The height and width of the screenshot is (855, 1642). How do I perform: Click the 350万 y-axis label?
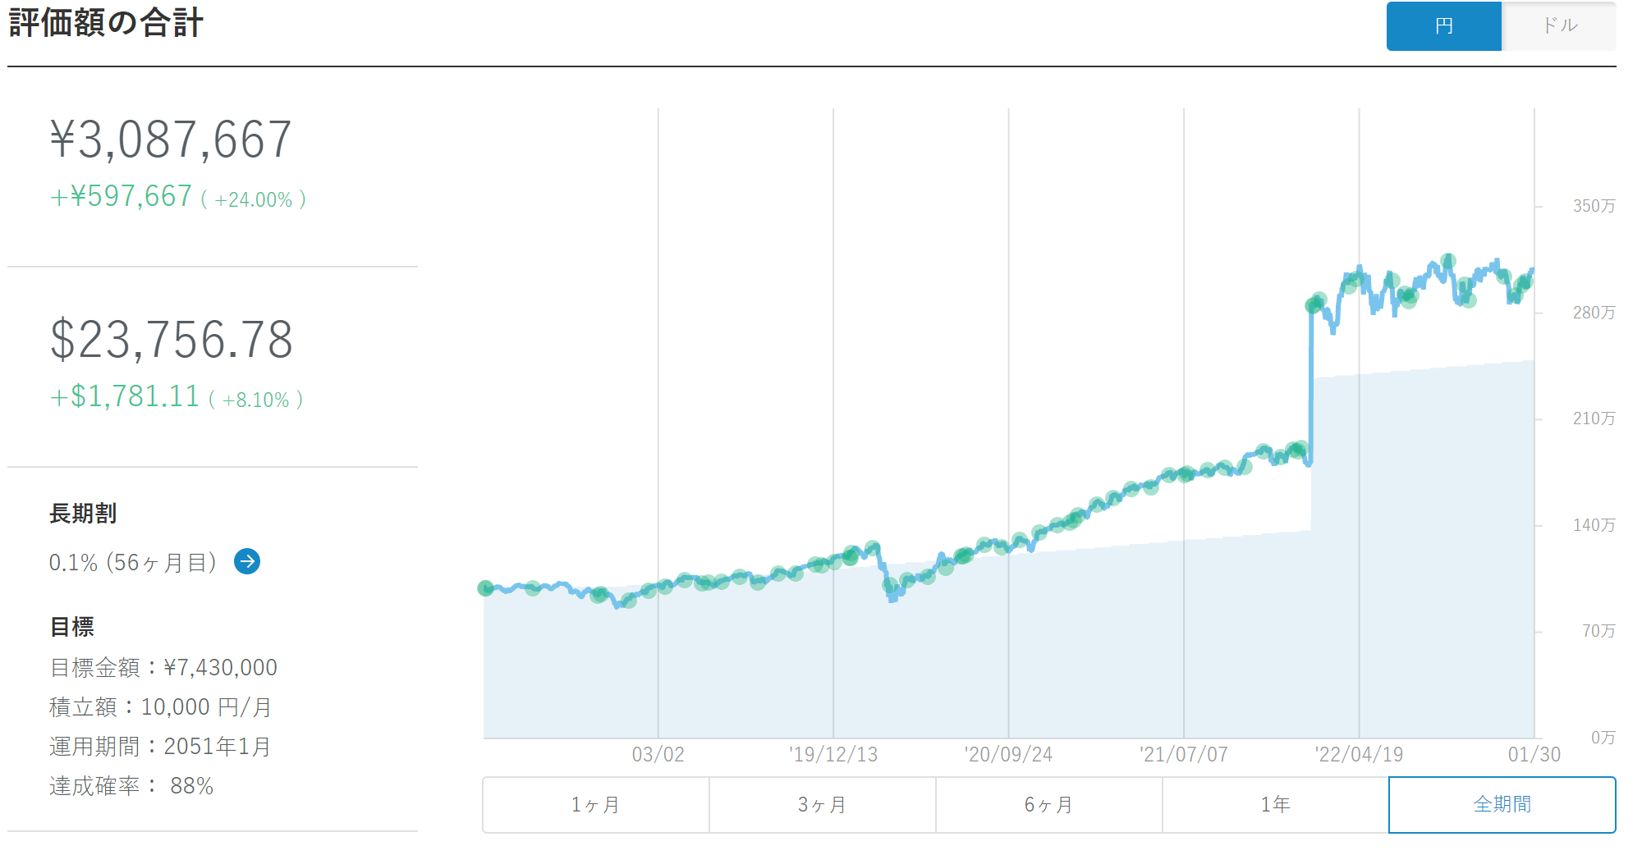pyautogui.click(x=1594, y=206)
